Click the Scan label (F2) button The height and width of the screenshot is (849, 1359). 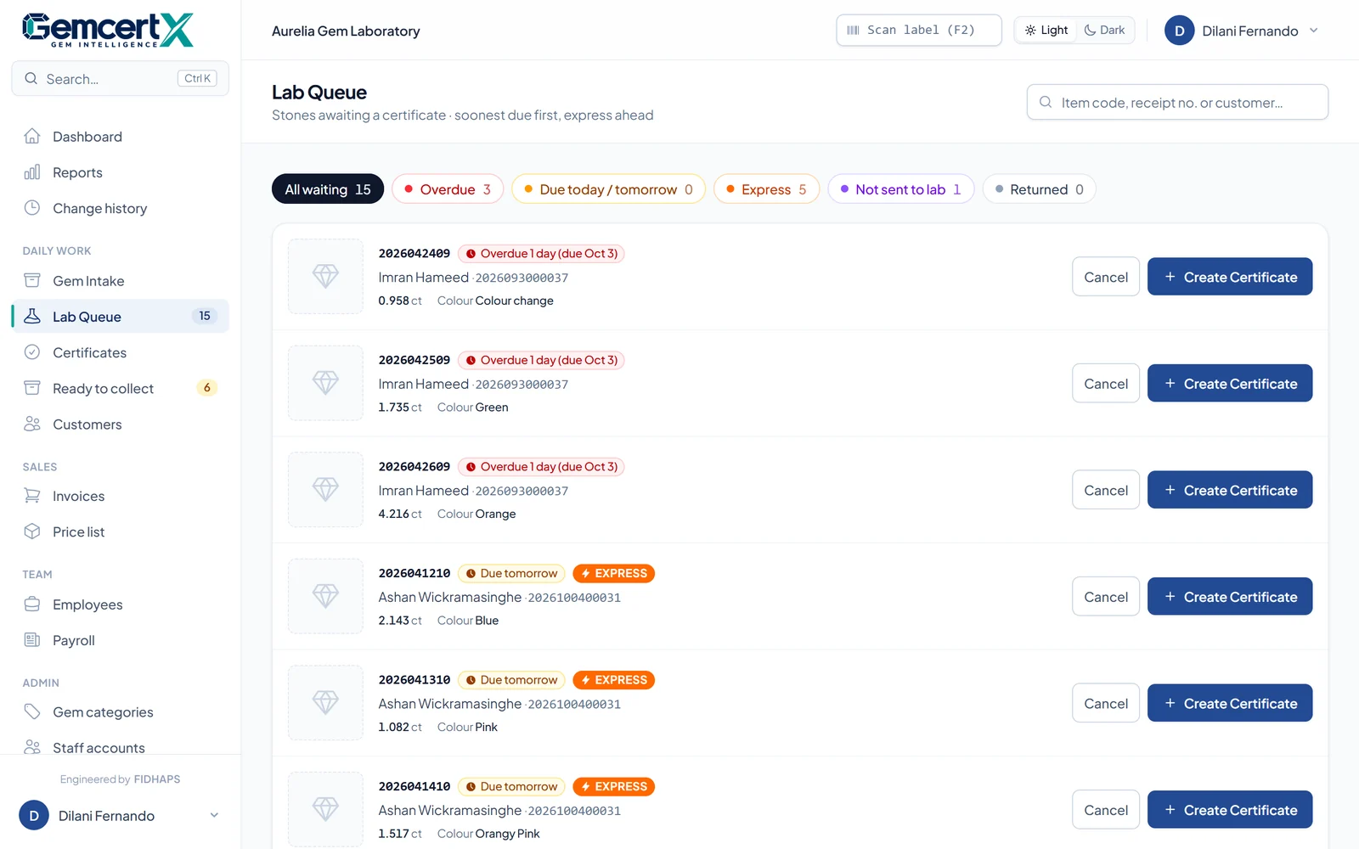[x=919, y=30]
